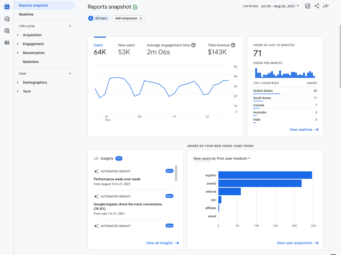Image resolution: width=341 pixels, height=255 pixels.
Task: Click the help icon beside Average engagement time
Action: pyautogui.click(x=194, y=45)
